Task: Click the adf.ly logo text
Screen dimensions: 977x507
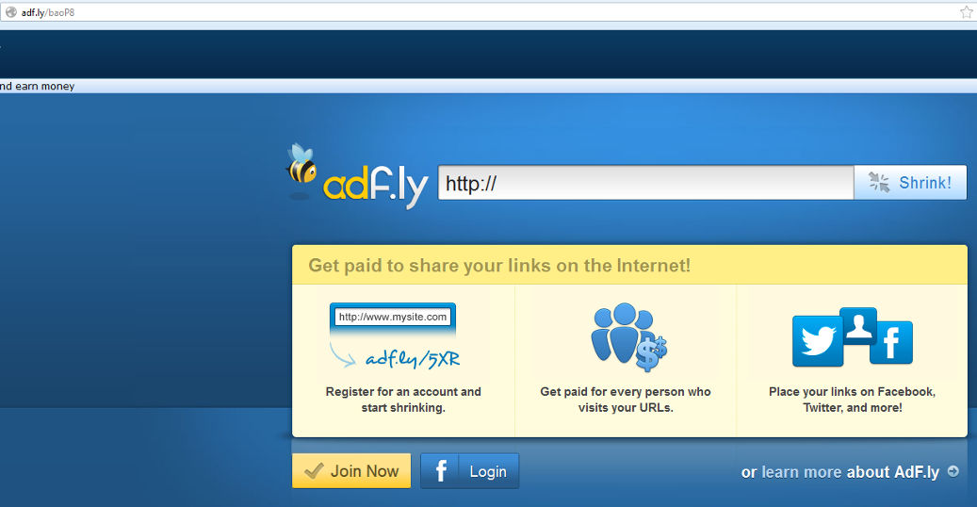Action: point(376,188)
